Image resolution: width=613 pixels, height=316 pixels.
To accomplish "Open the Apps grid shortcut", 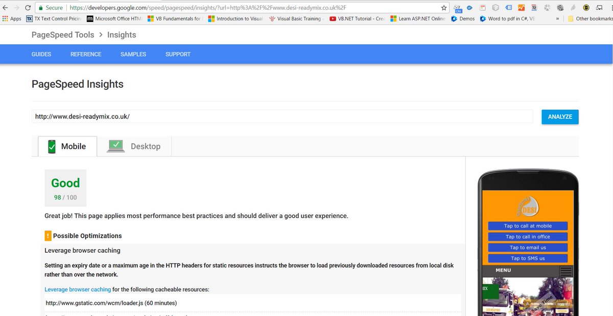I will [12, 19].
